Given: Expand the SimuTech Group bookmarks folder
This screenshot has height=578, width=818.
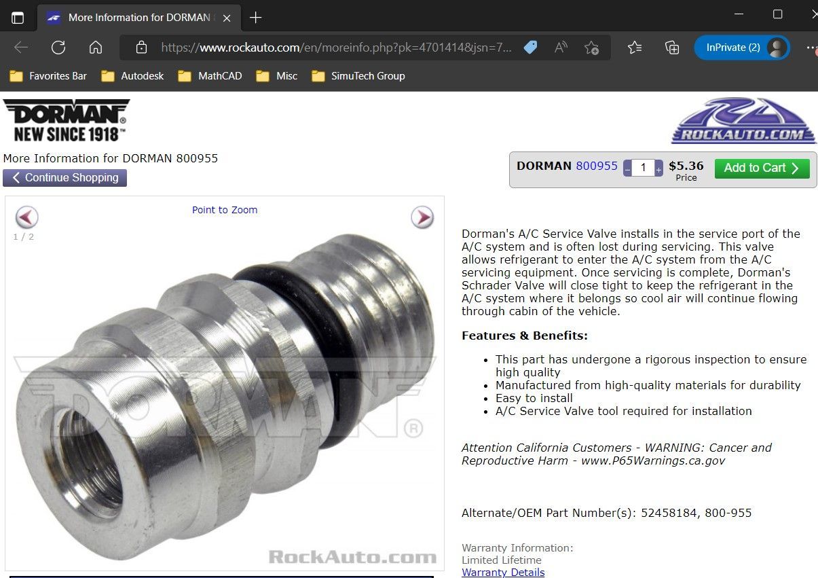Looking at the screenshot, I should tap(358, 76).
